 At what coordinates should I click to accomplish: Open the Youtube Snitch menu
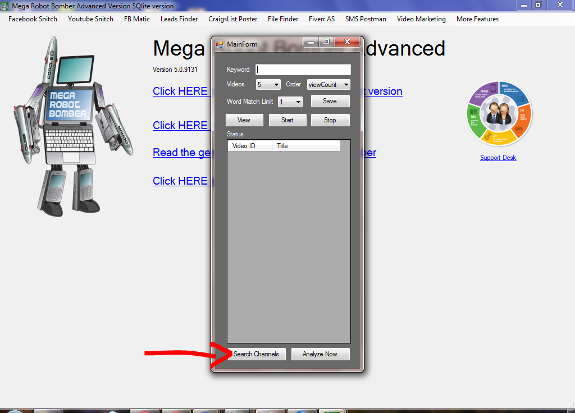click(90, 19)
